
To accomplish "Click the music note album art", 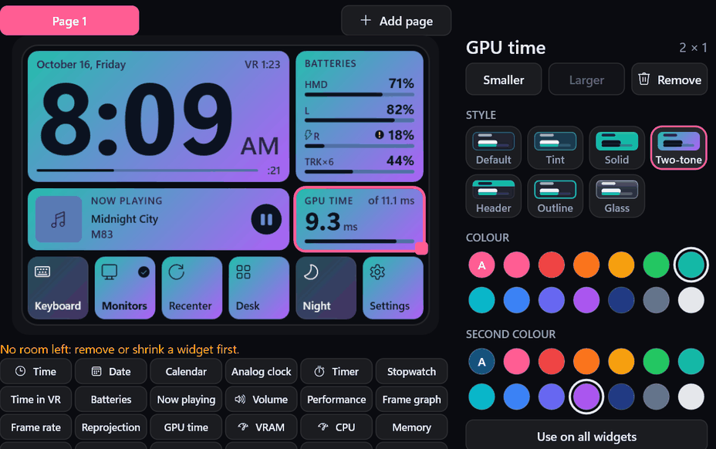I will (x=59, y=220).
